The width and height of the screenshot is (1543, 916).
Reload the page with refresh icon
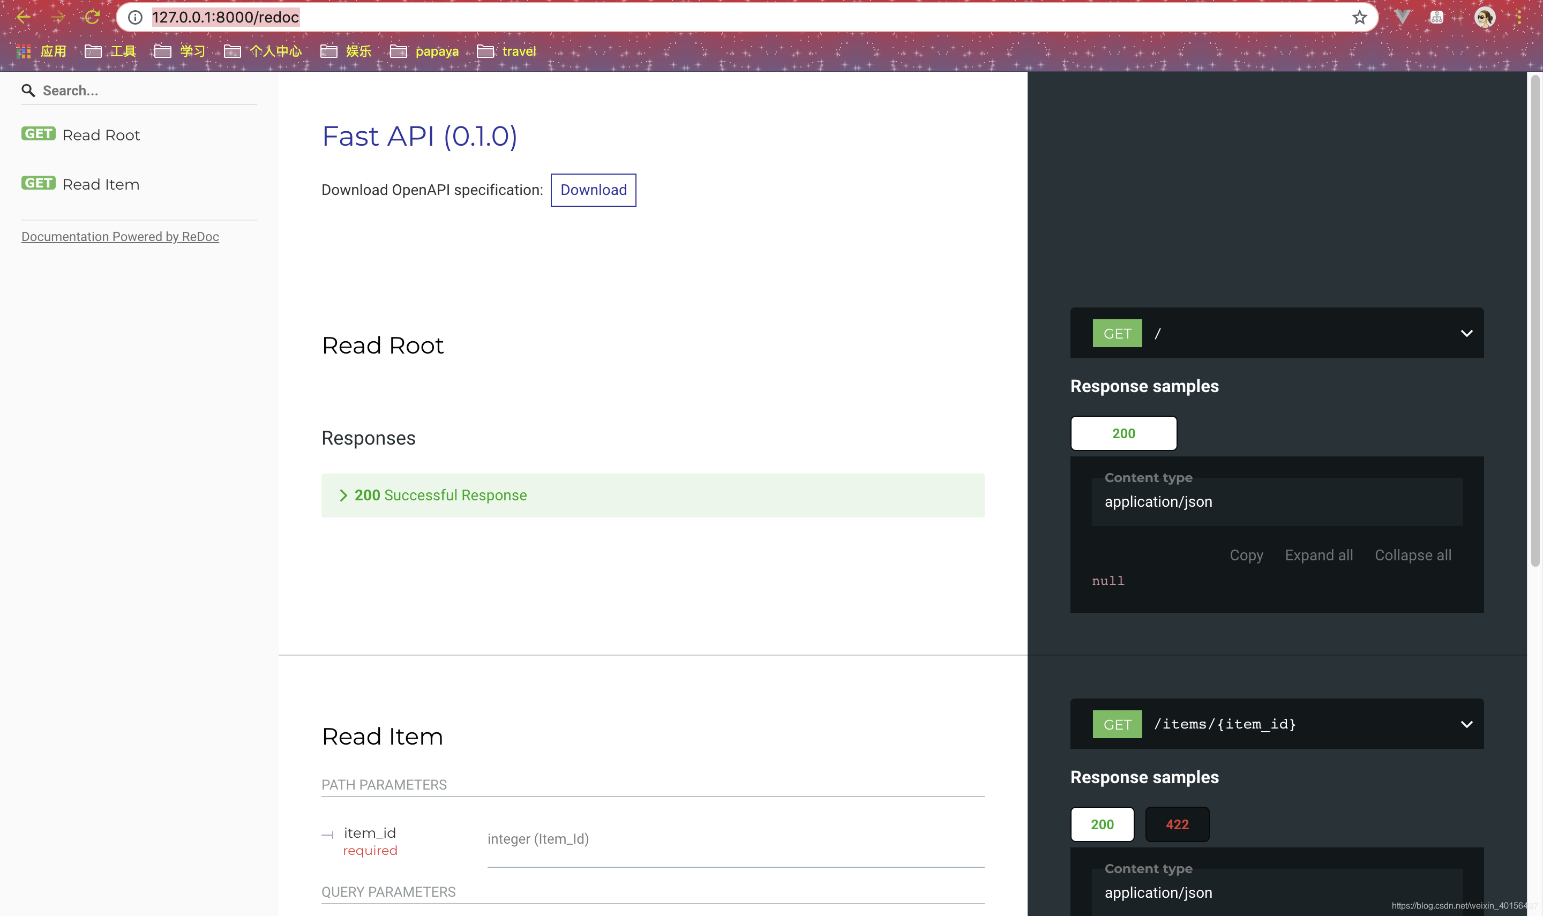tap(93, 17)
